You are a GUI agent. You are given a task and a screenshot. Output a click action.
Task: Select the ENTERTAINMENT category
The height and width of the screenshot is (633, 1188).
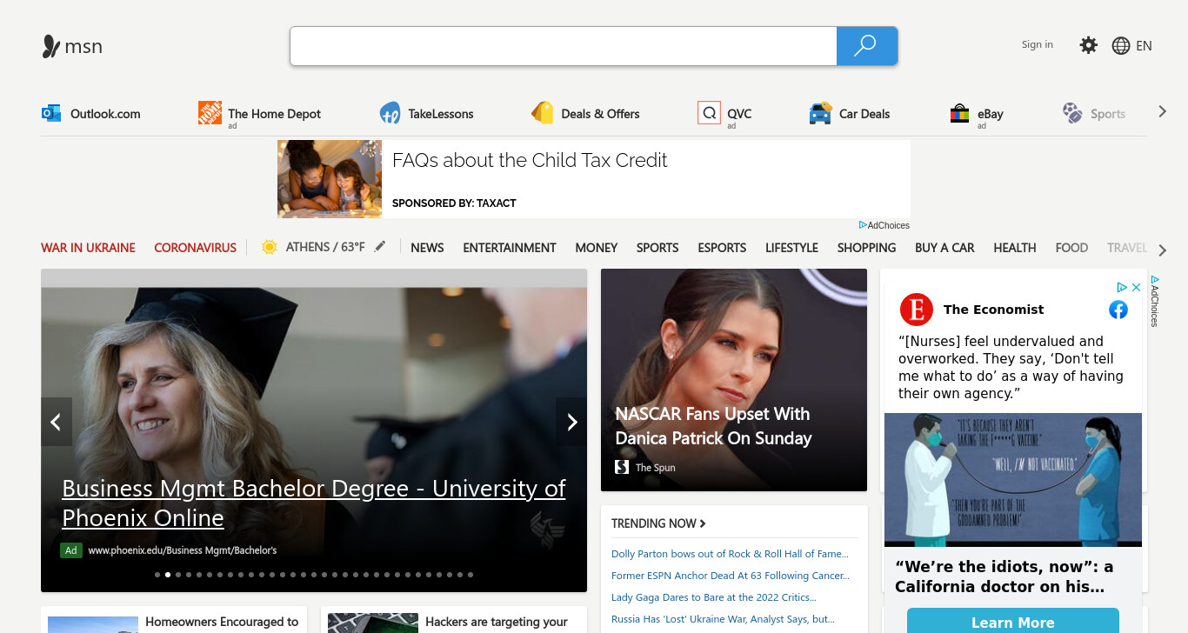coord(510,248)
